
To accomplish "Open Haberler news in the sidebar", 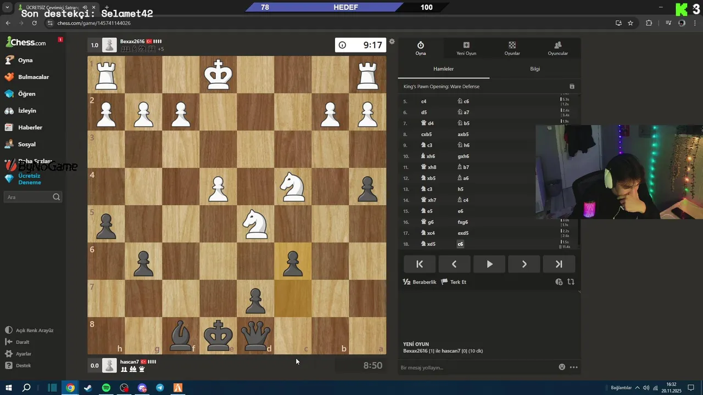I will (x=24, y=127).
